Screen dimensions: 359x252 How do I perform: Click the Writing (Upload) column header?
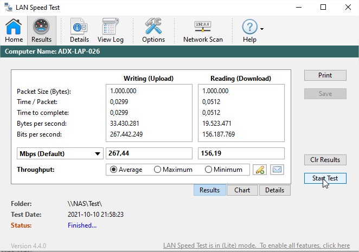[149, 79]
